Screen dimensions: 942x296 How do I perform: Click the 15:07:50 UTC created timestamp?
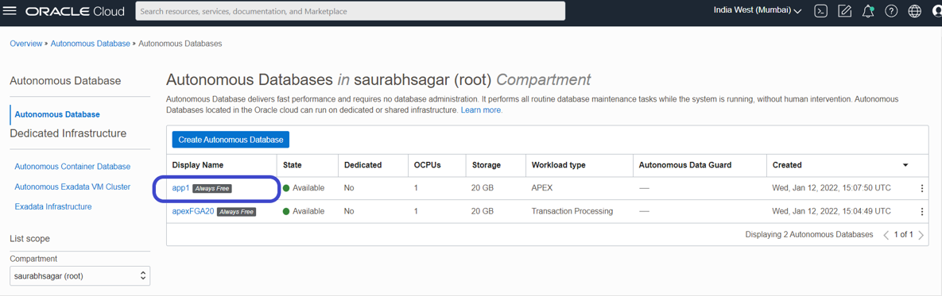click(832, 188)
